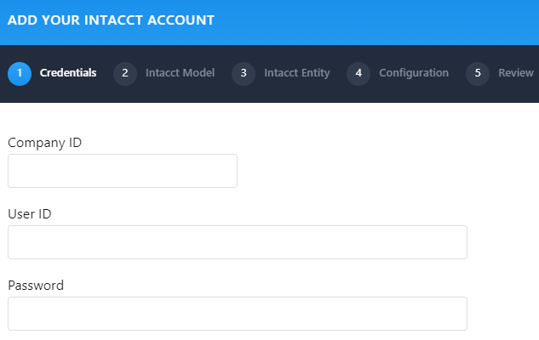The width and height of the screenshot is (539, 340).
Task: Open the Review step label
Action: tap(515, 73)
